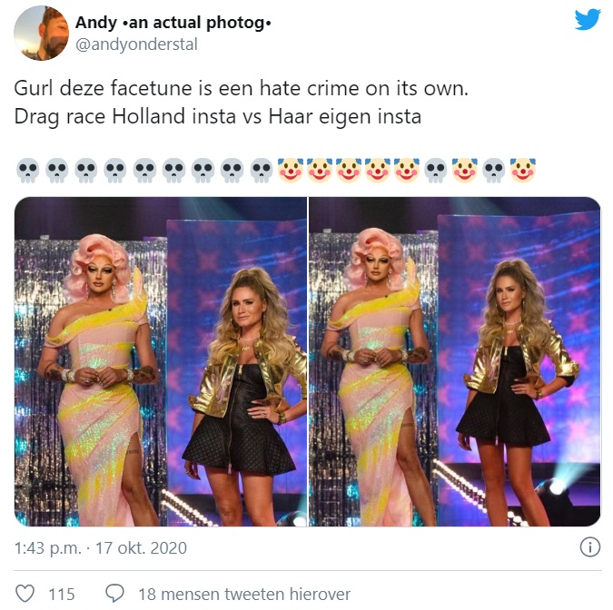Click the Twitter bird logo

pyautogui.click(x=588, y=20)
